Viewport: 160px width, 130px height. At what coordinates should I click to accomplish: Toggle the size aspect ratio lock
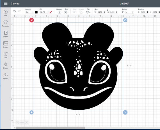[108, 10]
